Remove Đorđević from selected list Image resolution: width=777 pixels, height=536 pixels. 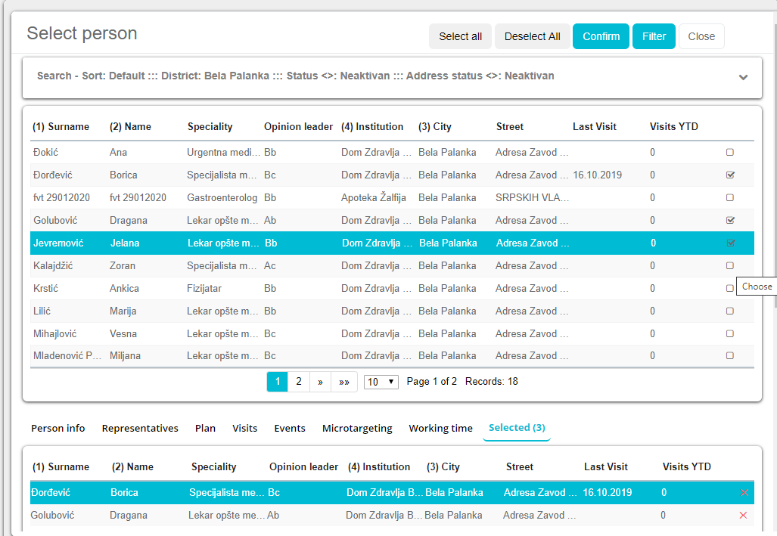click(743, 493)
